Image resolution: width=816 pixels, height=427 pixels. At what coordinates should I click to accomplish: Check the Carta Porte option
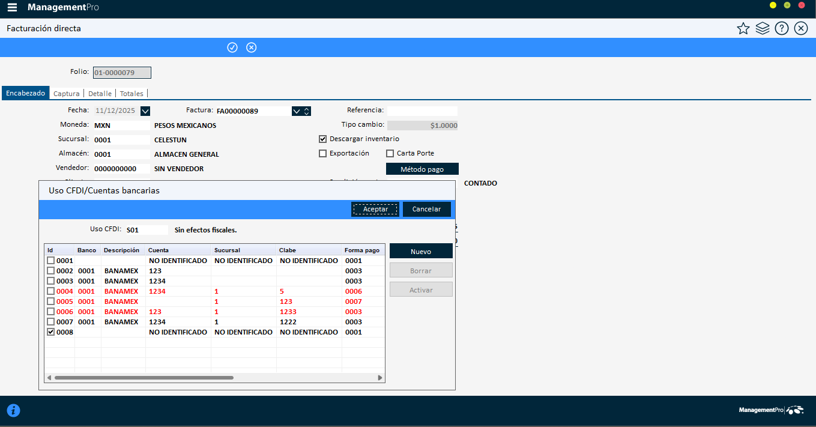click(390, 153)
